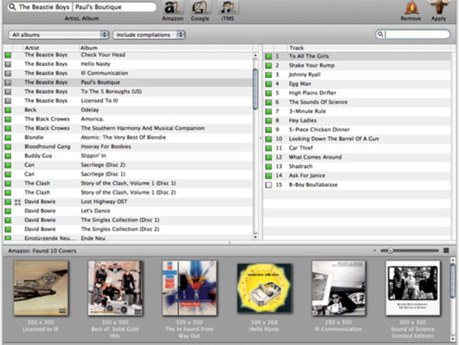Toggle checkbox for track B-Boy Bouillabaisse
This screenshot has width=459, height=345.
point(269,185)
